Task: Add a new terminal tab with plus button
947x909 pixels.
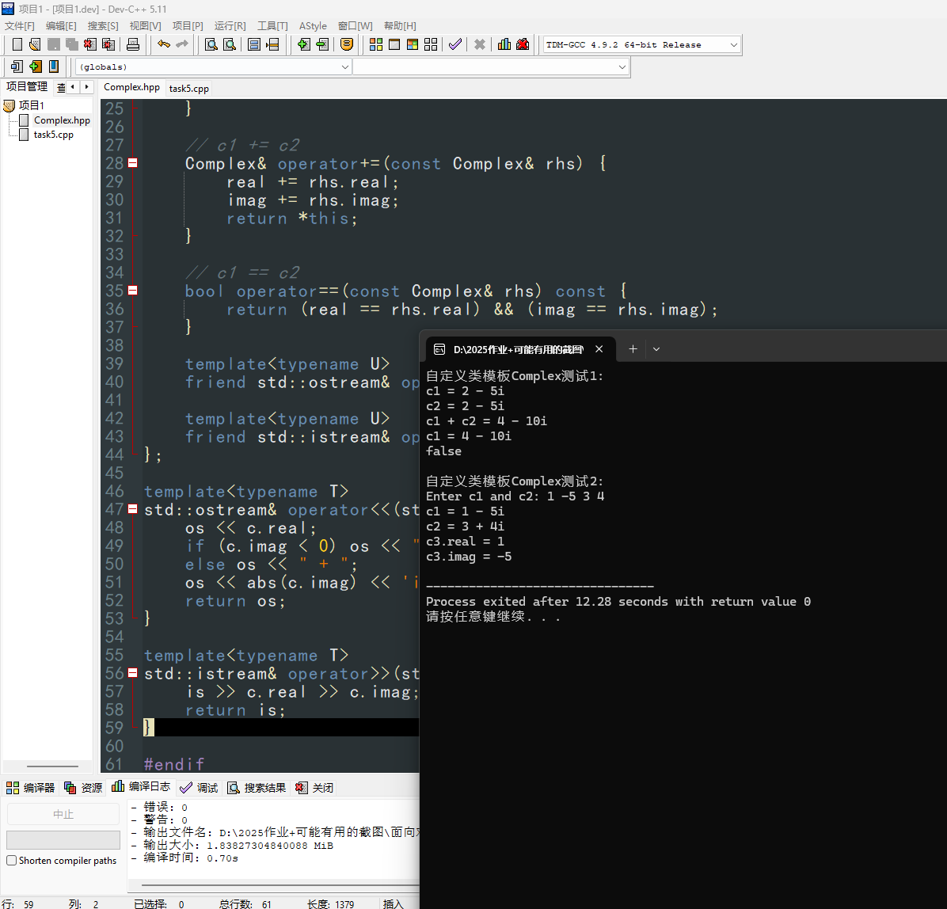Action: pyautogui.click(x=633, y=349)
